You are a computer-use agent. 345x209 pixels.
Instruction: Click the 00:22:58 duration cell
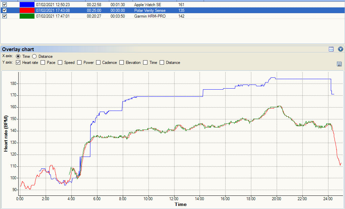coord(94,5)
